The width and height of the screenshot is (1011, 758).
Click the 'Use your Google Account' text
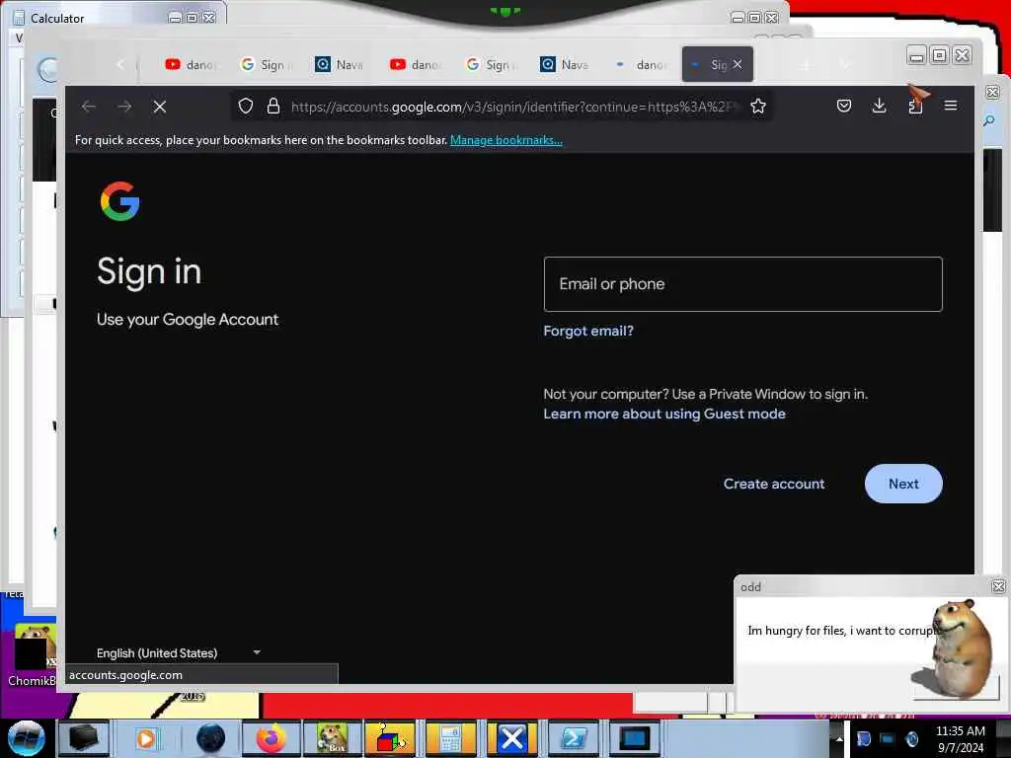(187, 319)
